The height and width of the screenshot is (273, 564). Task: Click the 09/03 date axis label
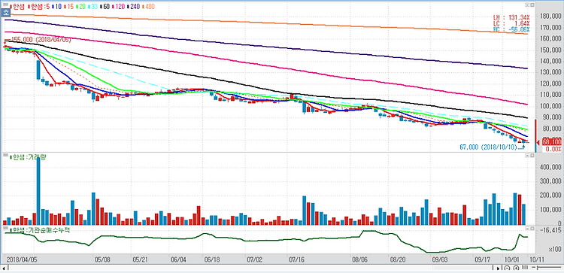(440, 259)
